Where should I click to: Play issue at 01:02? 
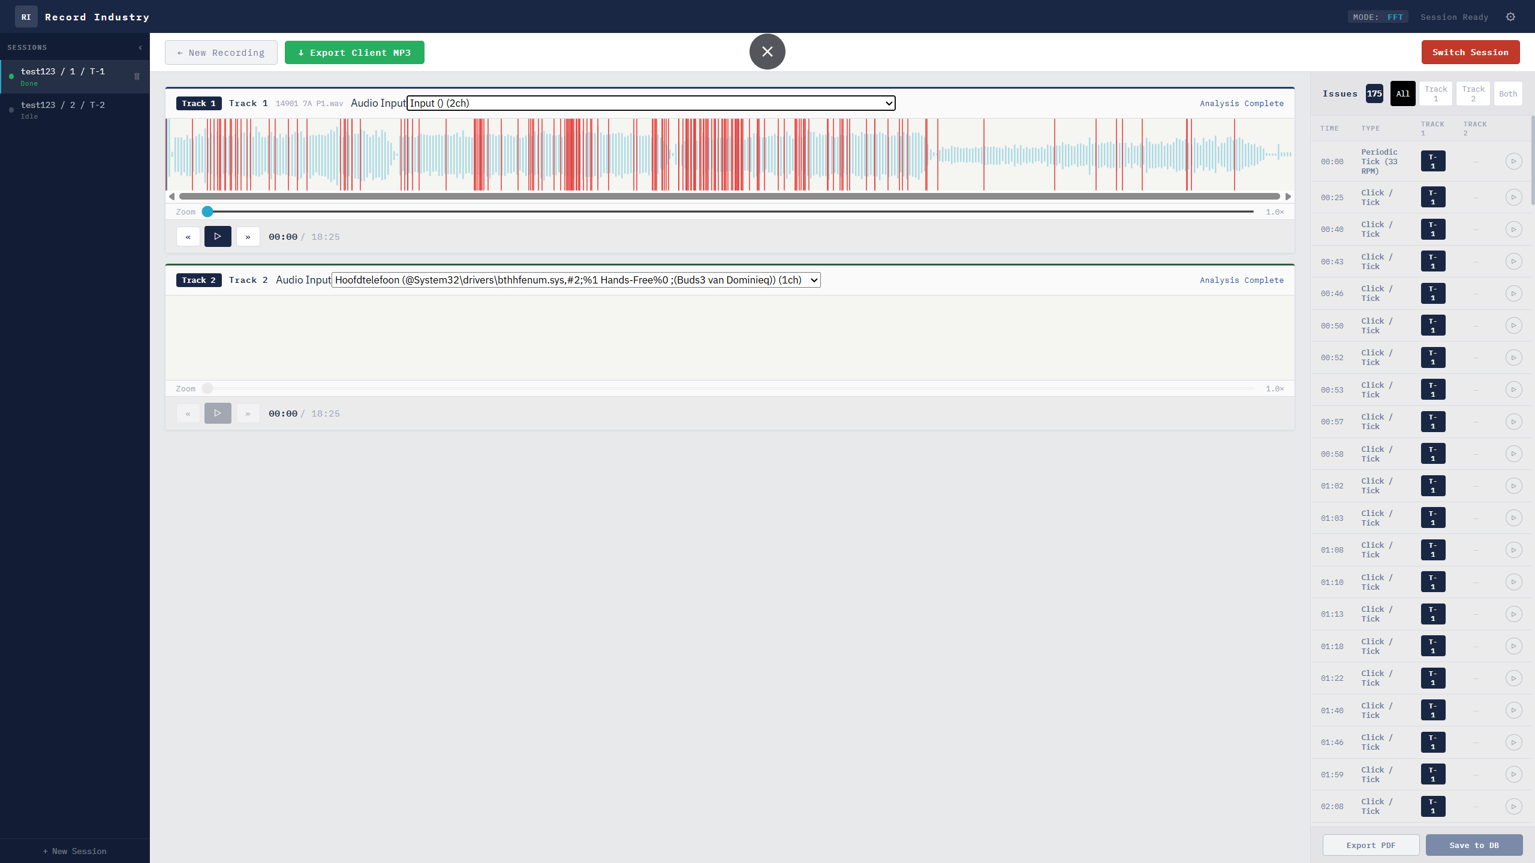[x=1513, y=485]
